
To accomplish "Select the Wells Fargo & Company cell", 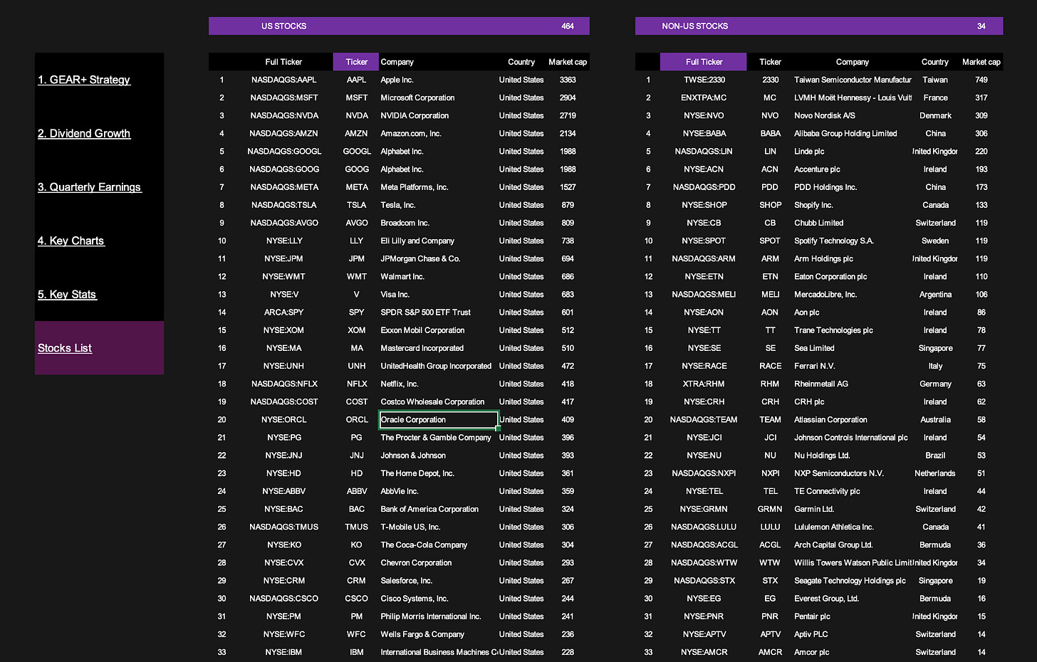I will (x=422, y=634).
